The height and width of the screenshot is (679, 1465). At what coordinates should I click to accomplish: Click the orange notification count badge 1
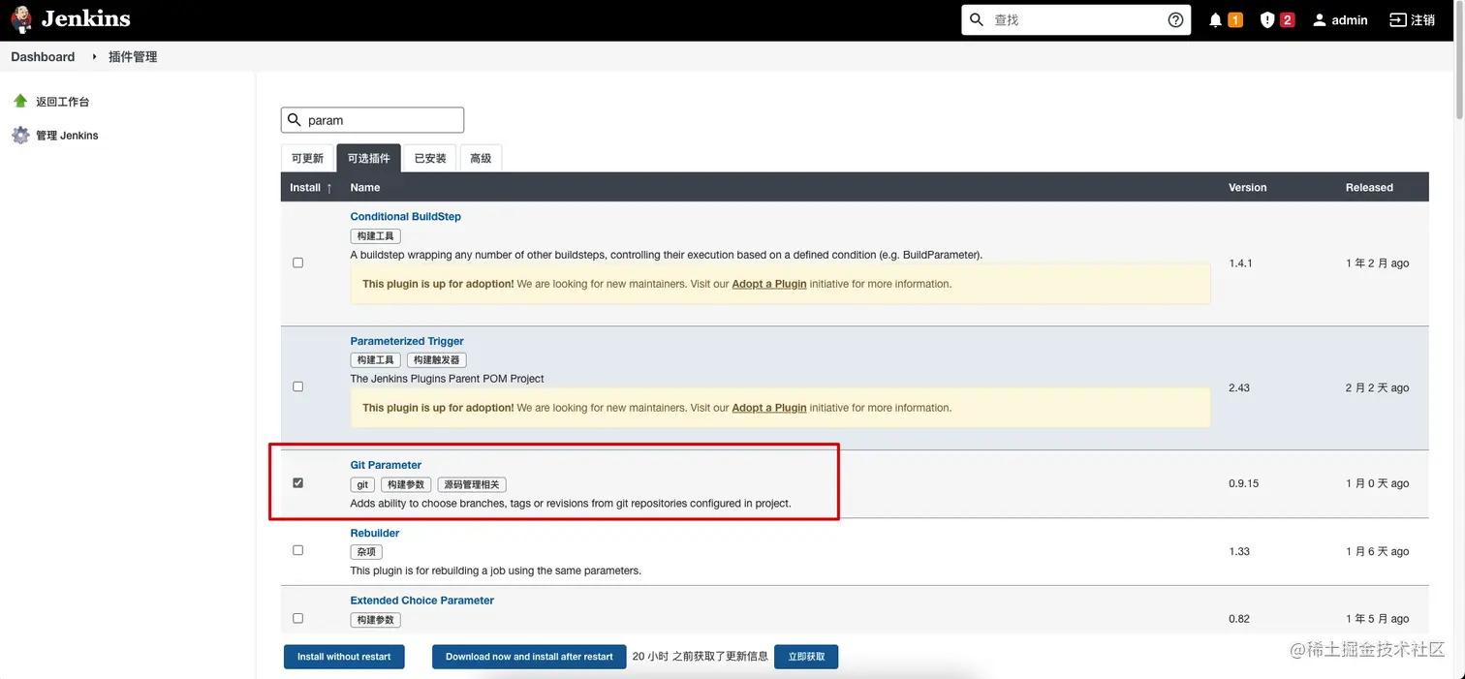1235,19
